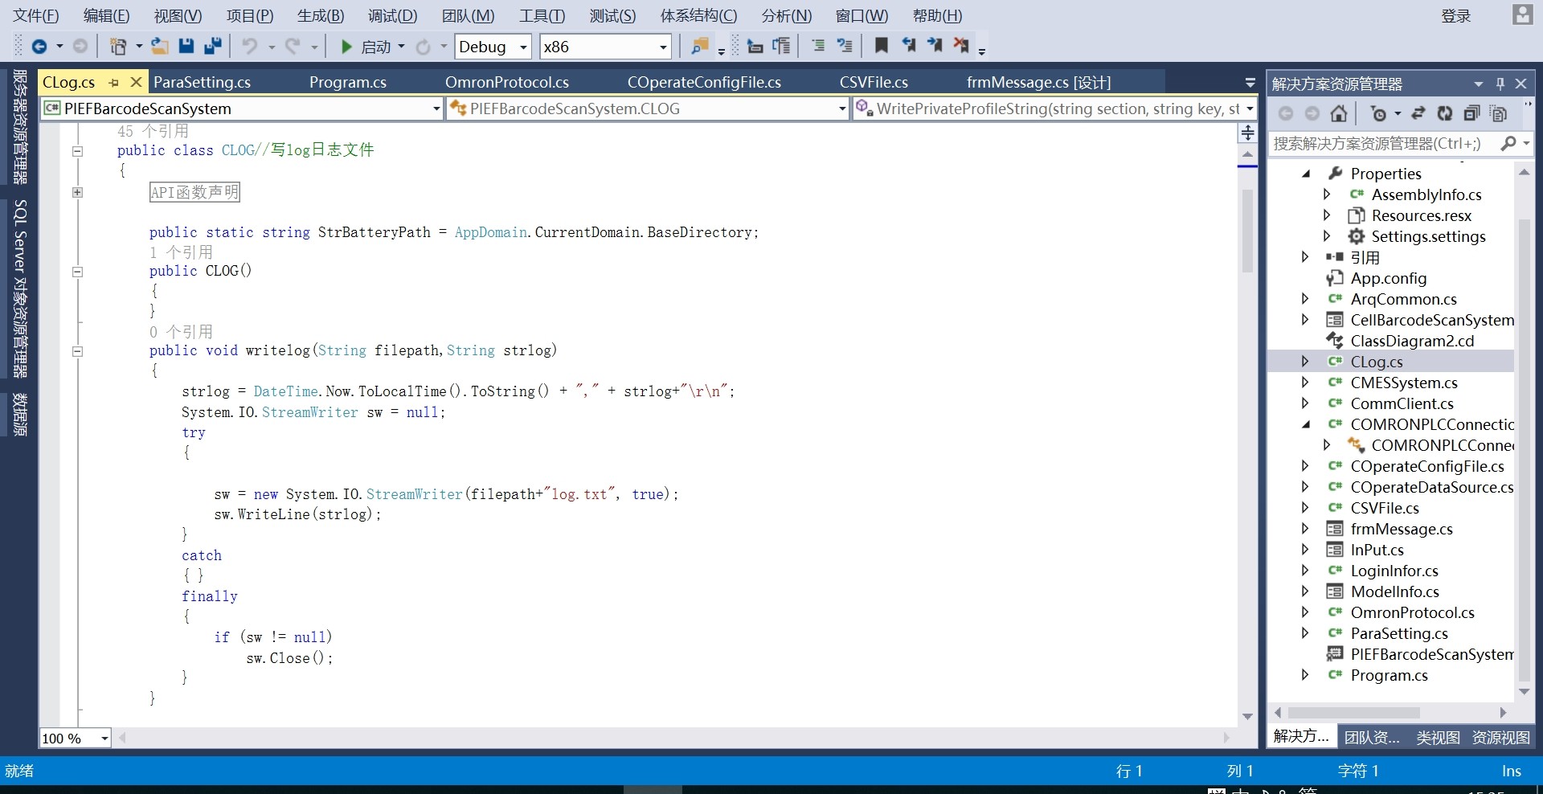Expand the collapsed API函数声明 region
This screenshot has height=794, width=1543.
tap(77, 192)
